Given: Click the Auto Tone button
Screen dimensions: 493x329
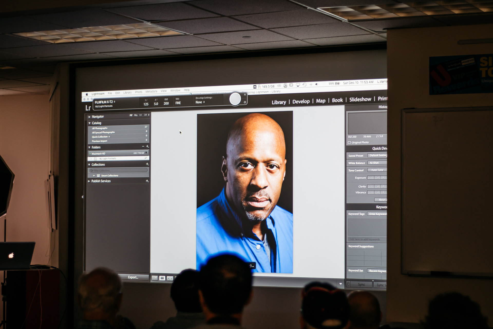Looking at the screenshot, I should click(377, 170).
